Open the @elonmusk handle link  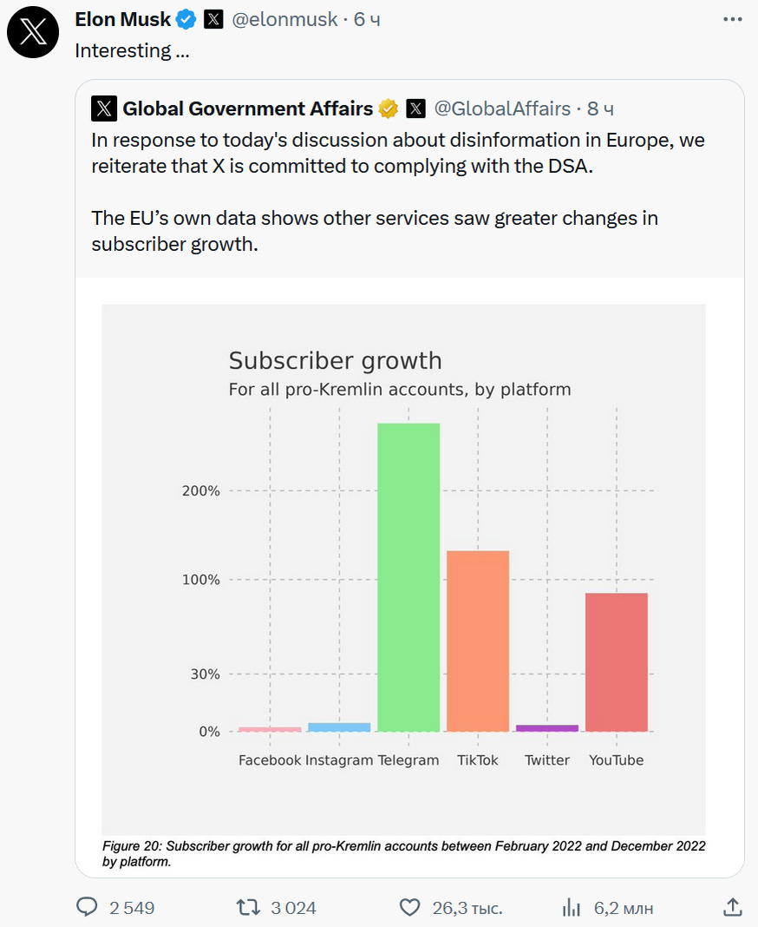284,19
